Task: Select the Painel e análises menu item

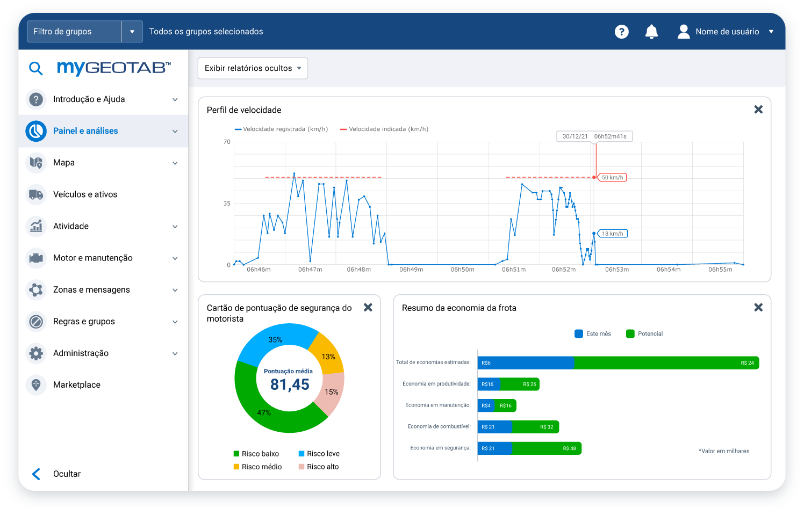Action: point(85,131)
